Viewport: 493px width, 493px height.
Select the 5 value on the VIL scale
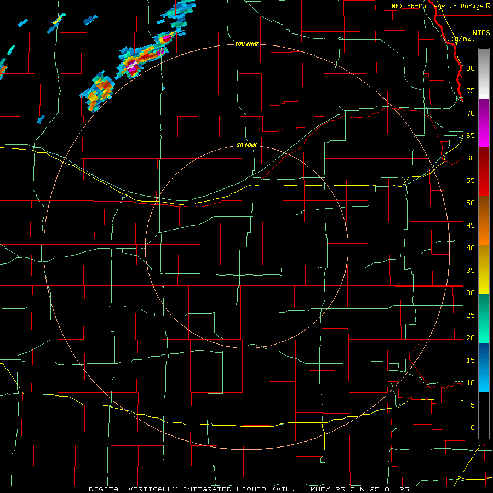pos(473,405)
